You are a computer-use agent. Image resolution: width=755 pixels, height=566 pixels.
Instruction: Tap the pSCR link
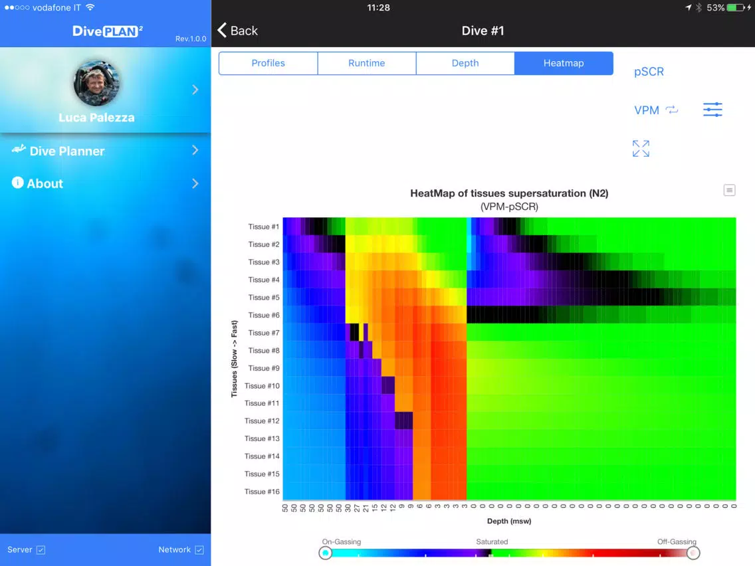(x=649, y=72)
